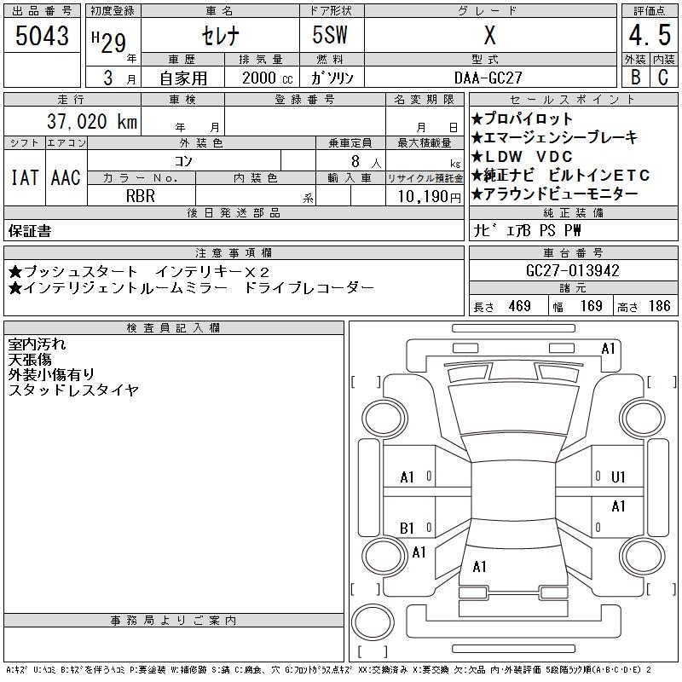Select the インテリジェントルームミラー ドライブレコーダー note

click(x=191, y=288)
